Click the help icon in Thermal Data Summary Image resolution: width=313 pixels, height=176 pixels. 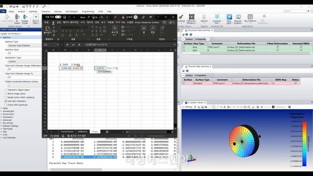click(187, 70)
